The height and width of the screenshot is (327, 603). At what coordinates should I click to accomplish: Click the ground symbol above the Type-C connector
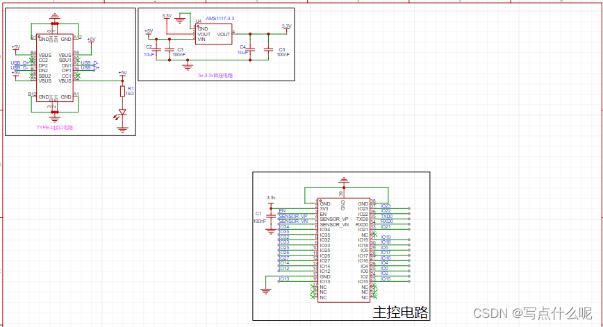[55, 17]
